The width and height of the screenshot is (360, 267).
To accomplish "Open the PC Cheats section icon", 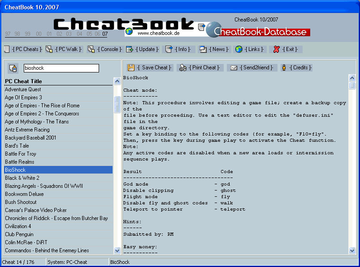I will click(6, 49).
